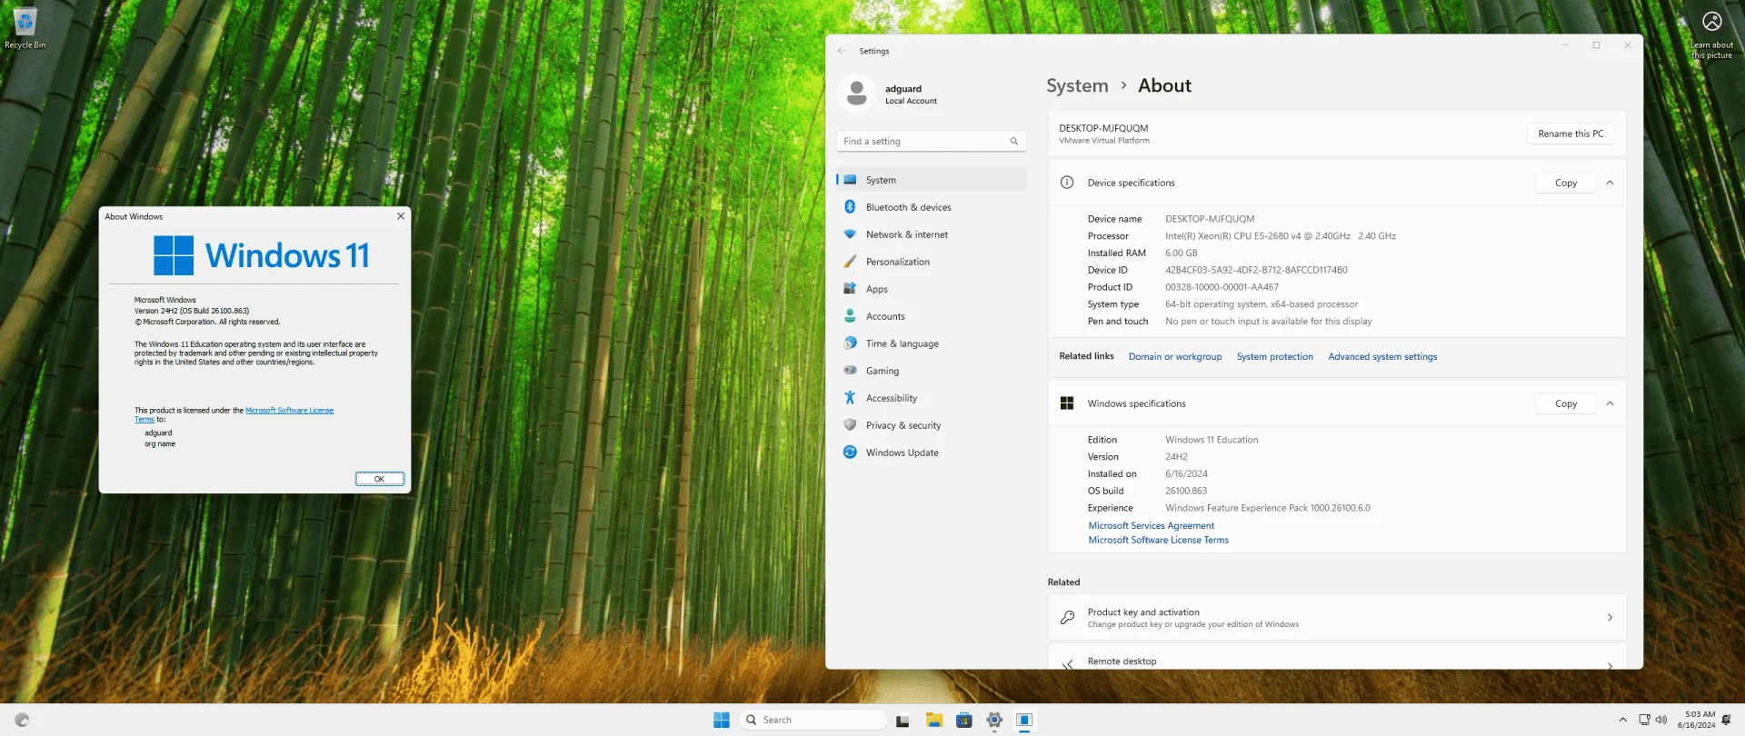Click OK in About Windows dialog
Screen dimensions: 1745x736
coord(380,479)
